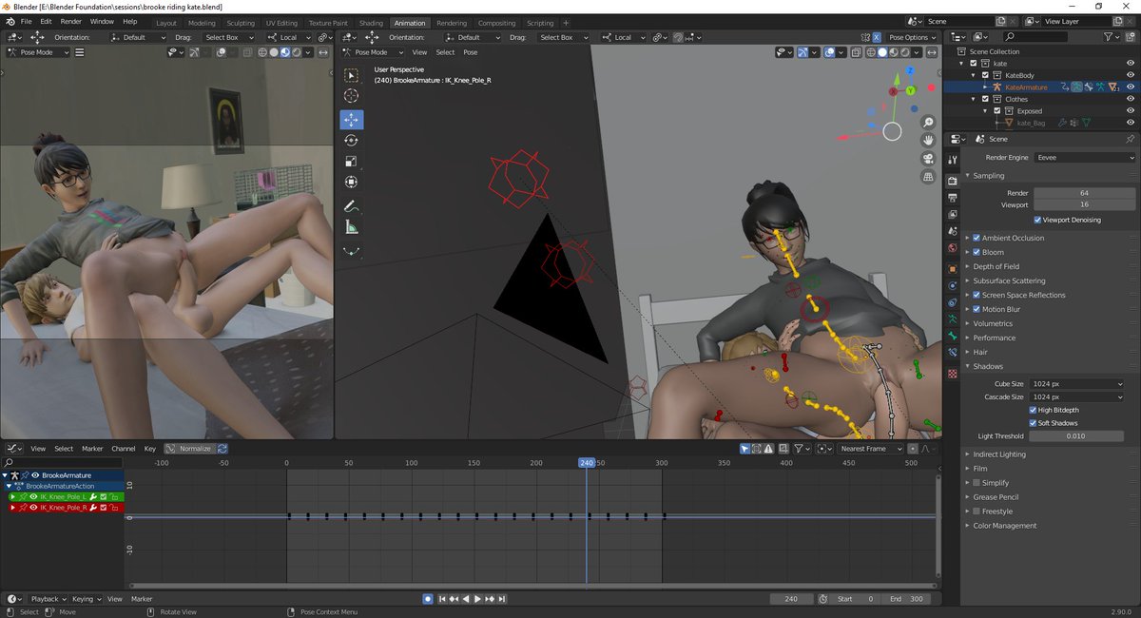Pick the Annotate tool
1141x618 pixels.
point(352,206)
